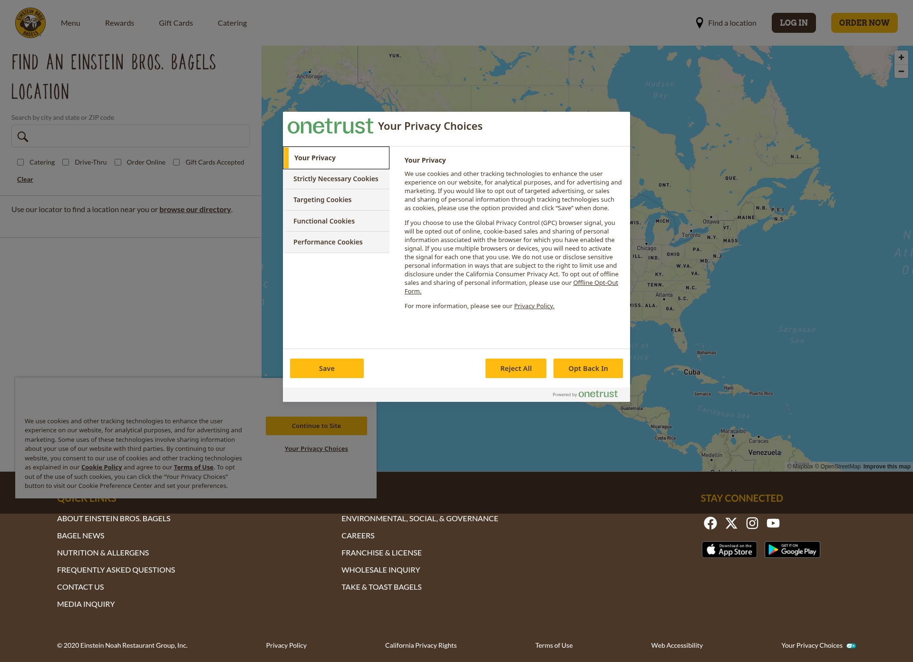The image size is (913, 662).
Task: Open the Strictly Necessary Cookies tab
Action: coord(336,179)
